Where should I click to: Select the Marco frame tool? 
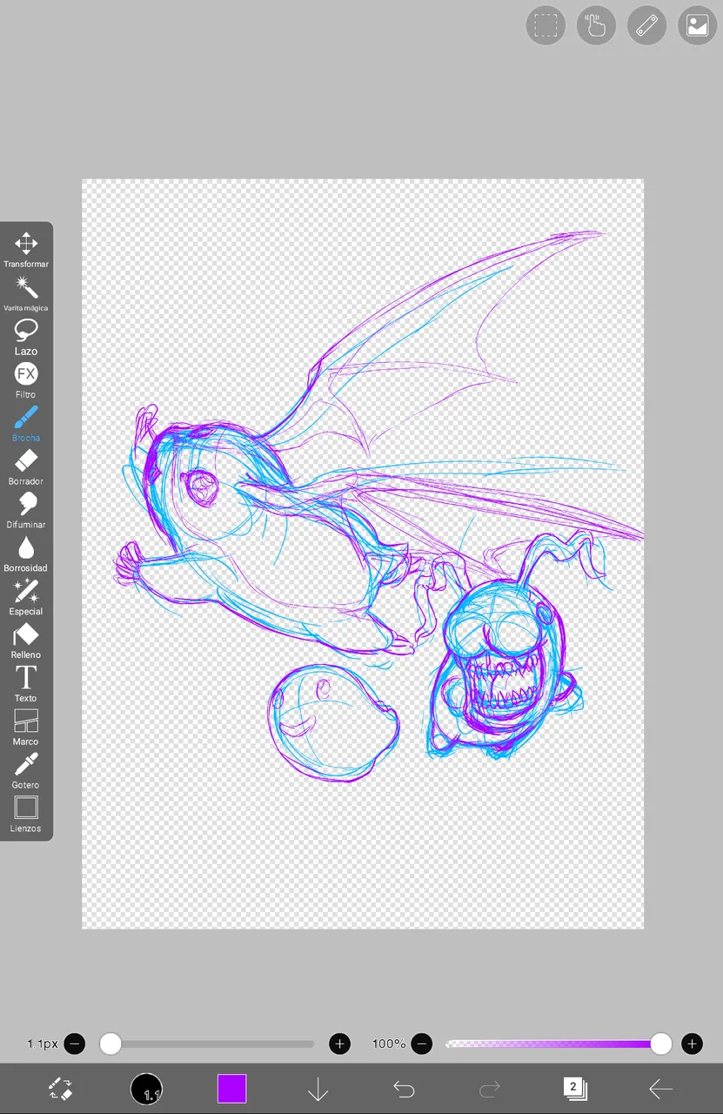point(26,728)
